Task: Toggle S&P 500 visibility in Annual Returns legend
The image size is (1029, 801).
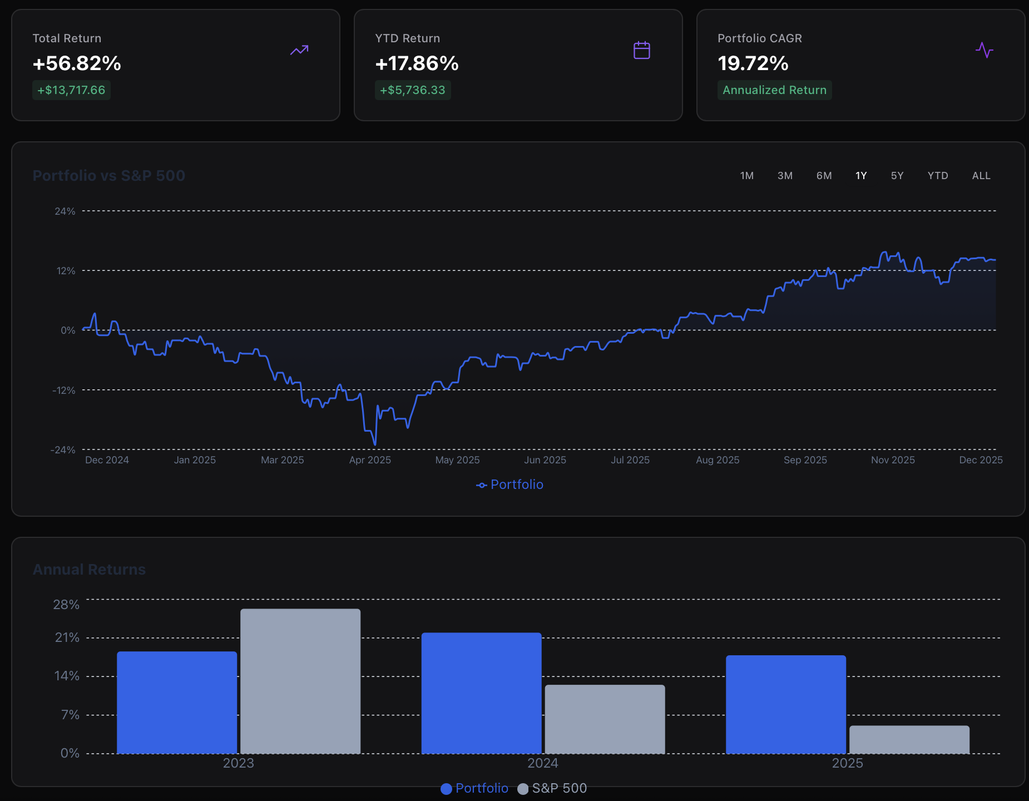Action: pos(552,788)
